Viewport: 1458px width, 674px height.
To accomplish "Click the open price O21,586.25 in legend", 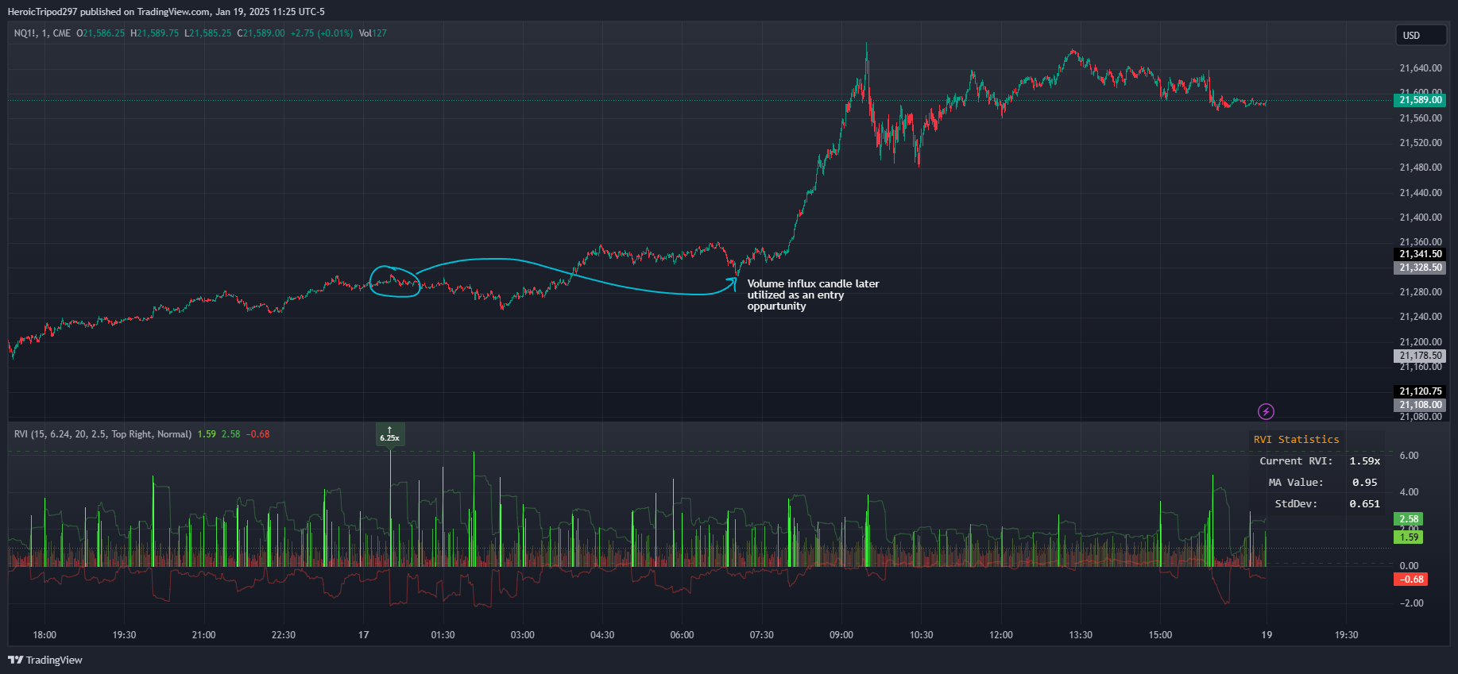I will click(x=101, y=33).
